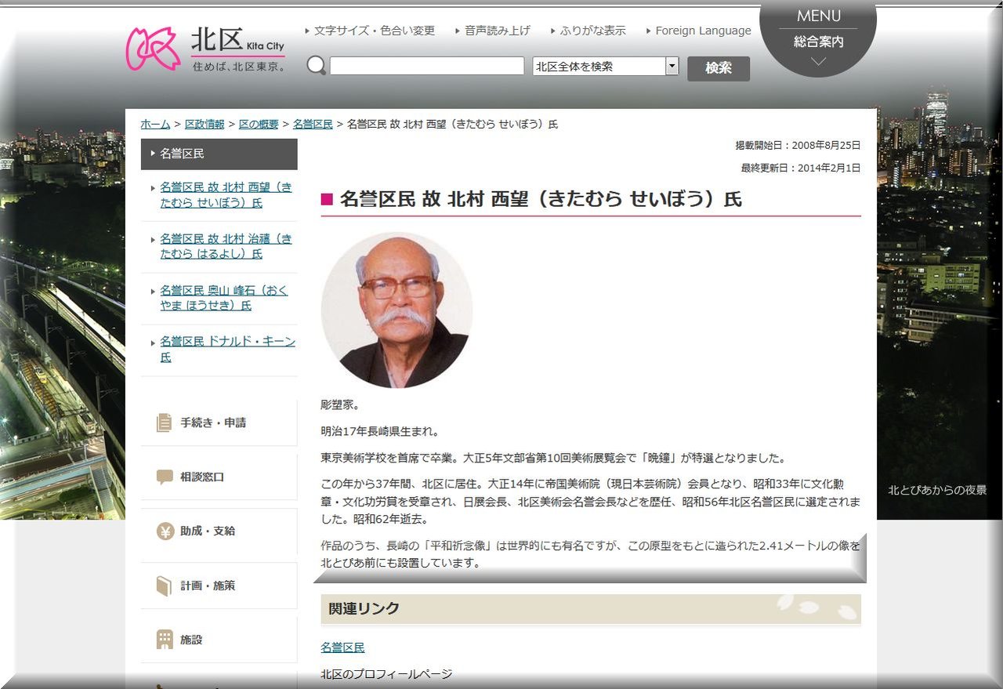Click the 掲載開始日：2008年8月25日 text
Viewport: 1003px width, 689px height.
798,145
